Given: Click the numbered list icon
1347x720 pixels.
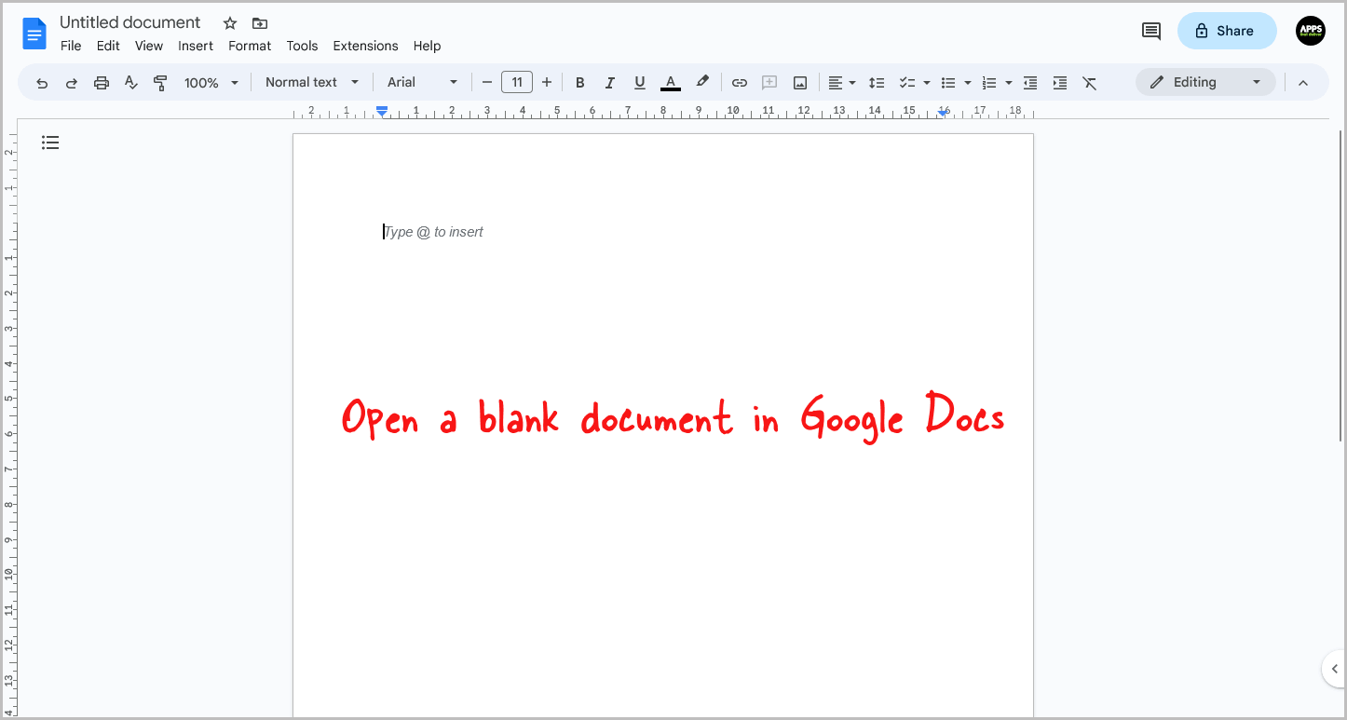Looking at the screenshot, I should 989,83.
